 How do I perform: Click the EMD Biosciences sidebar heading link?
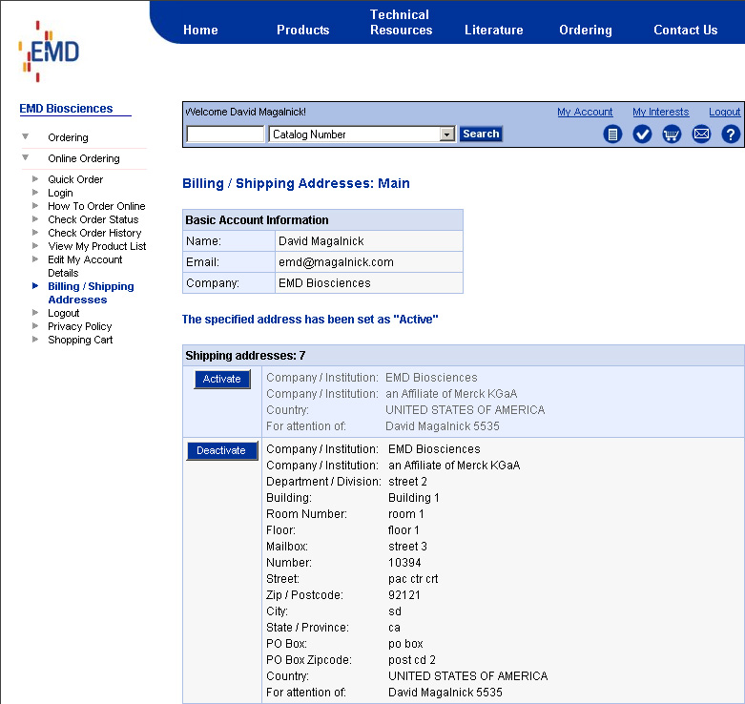coord(66,109)
